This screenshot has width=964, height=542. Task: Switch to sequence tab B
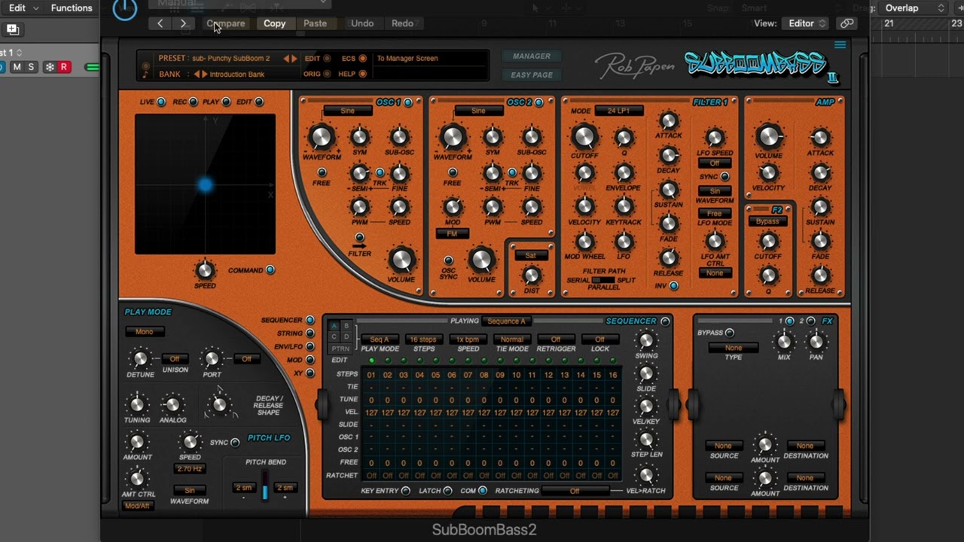[x=346, y=326]
